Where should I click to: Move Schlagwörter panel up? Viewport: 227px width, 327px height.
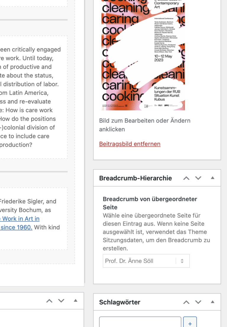(x=186, y=302)
